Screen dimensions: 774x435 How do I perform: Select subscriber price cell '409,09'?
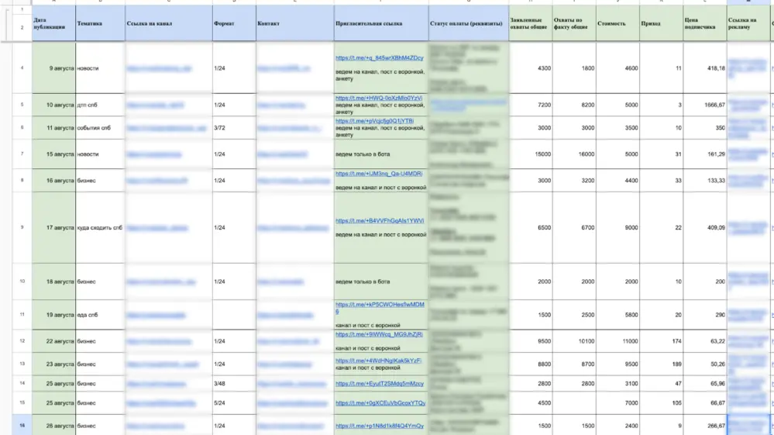pos(705,228)
